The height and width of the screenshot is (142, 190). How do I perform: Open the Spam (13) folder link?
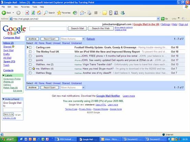pos(9,62)
